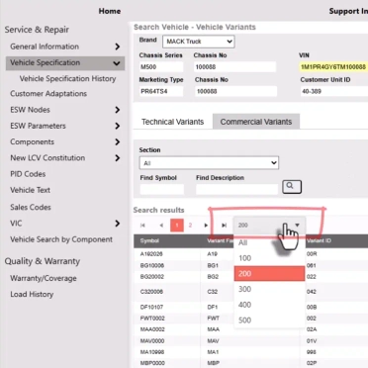Expand VIC submenu
368x368 pixels.
click(118, 224)
